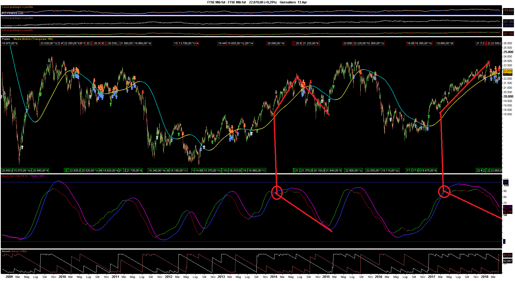Viewport: 515px width, 281px height.
Task: Select the Giornaliero timeframe label in the title
Action: (288, 2)
